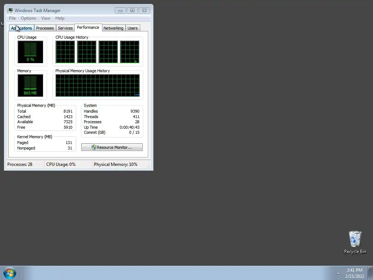Image resolution: width=373 pixels, height=280 pixels.
Task: Click the CPU Usage 0 % gauge
Action: pyautogui.click(x=30, y=52)
